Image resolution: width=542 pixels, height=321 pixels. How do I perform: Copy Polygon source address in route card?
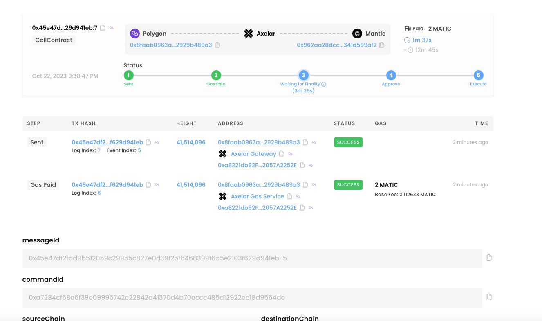[x=217, y=45]
